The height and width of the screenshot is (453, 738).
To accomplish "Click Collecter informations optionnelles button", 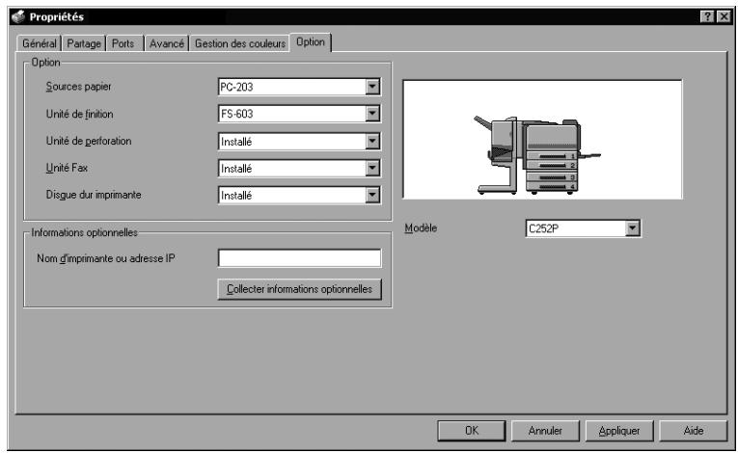I will coord(299,289).
